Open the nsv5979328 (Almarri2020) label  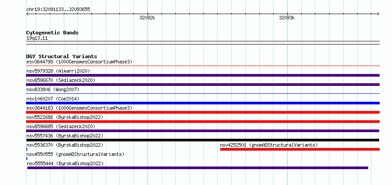coord(58,71)
